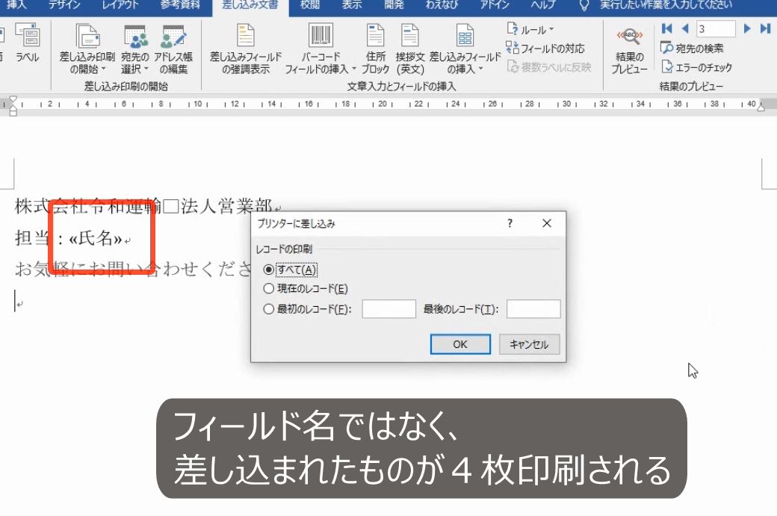Click the 最後のレコード input box
The image size is (777, 516).
point(533,309)
